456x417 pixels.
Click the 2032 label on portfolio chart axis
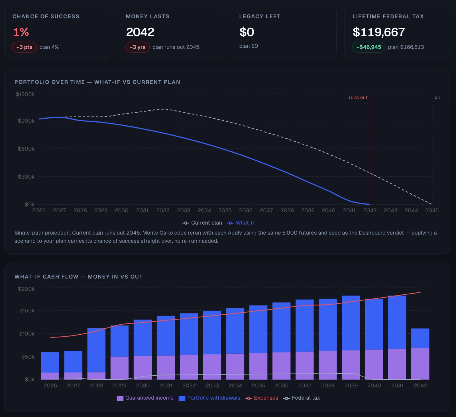[x=163, y=210]
